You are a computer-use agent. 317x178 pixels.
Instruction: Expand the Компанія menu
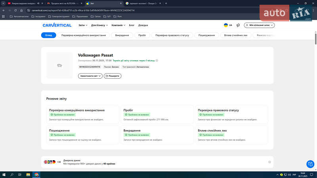tap(118, 25)
